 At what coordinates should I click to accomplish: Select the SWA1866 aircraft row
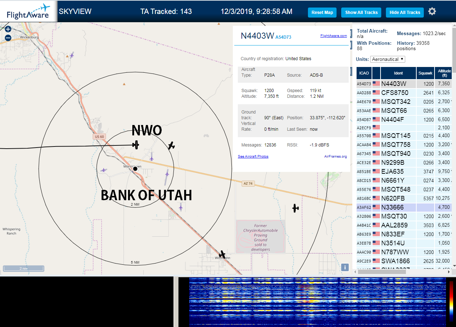[404, 261]
